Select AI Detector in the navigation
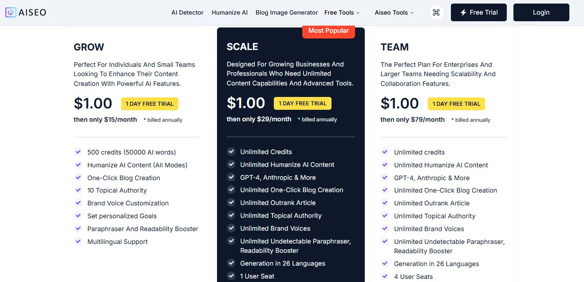This screenshot has height=282, width=584. (187, 12)
